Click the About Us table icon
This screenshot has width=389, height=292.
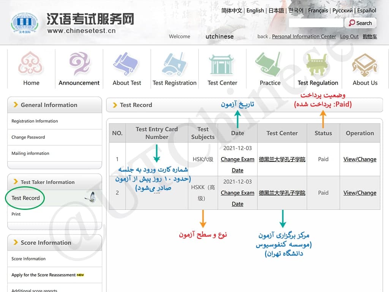(x=365, y=65)
